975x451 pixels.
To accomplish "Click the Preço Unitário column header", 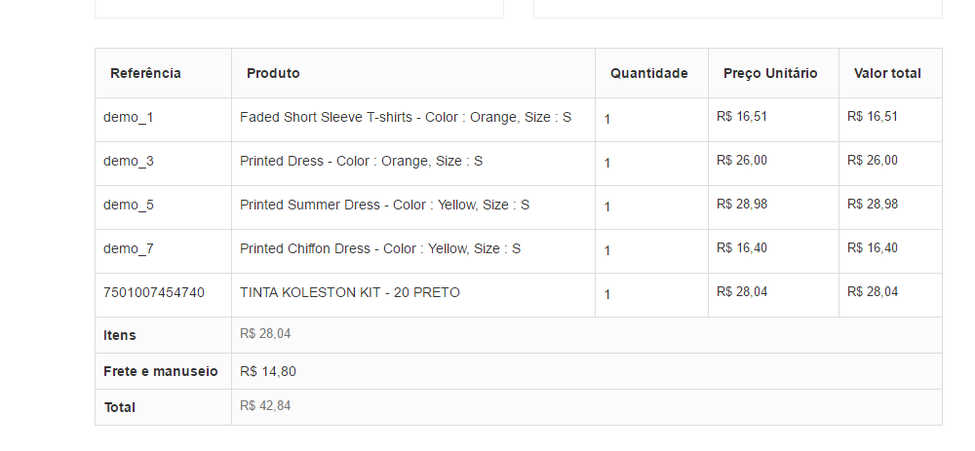I will [x=770, y=73].
